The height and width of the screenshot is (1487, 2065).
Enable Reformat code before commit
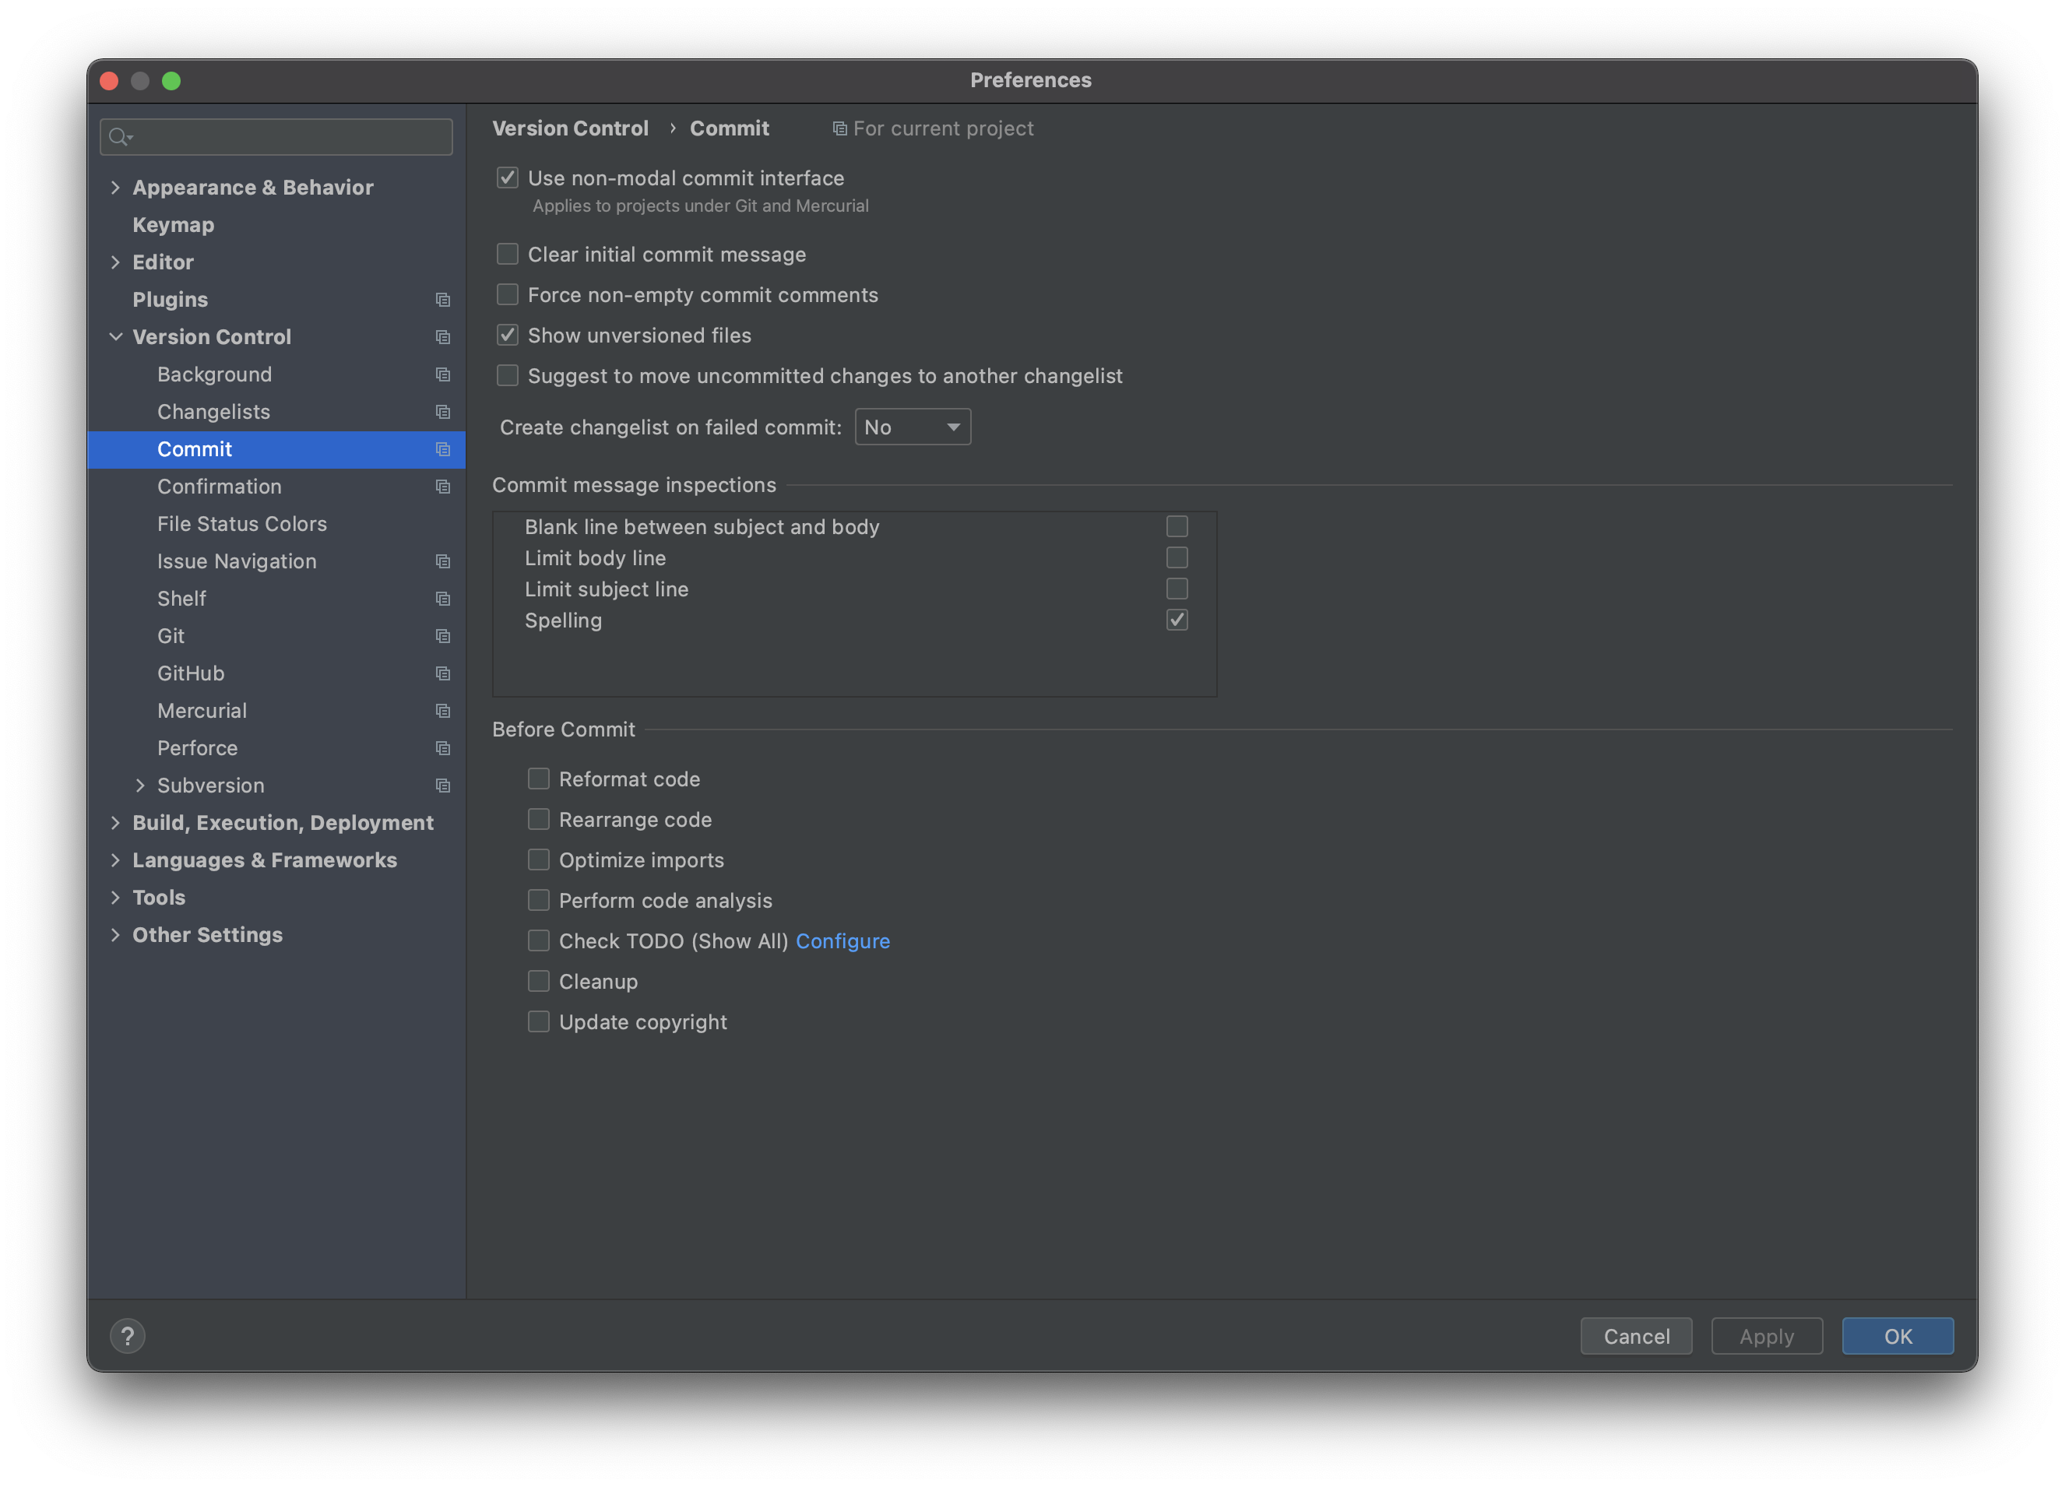[538, 779]
